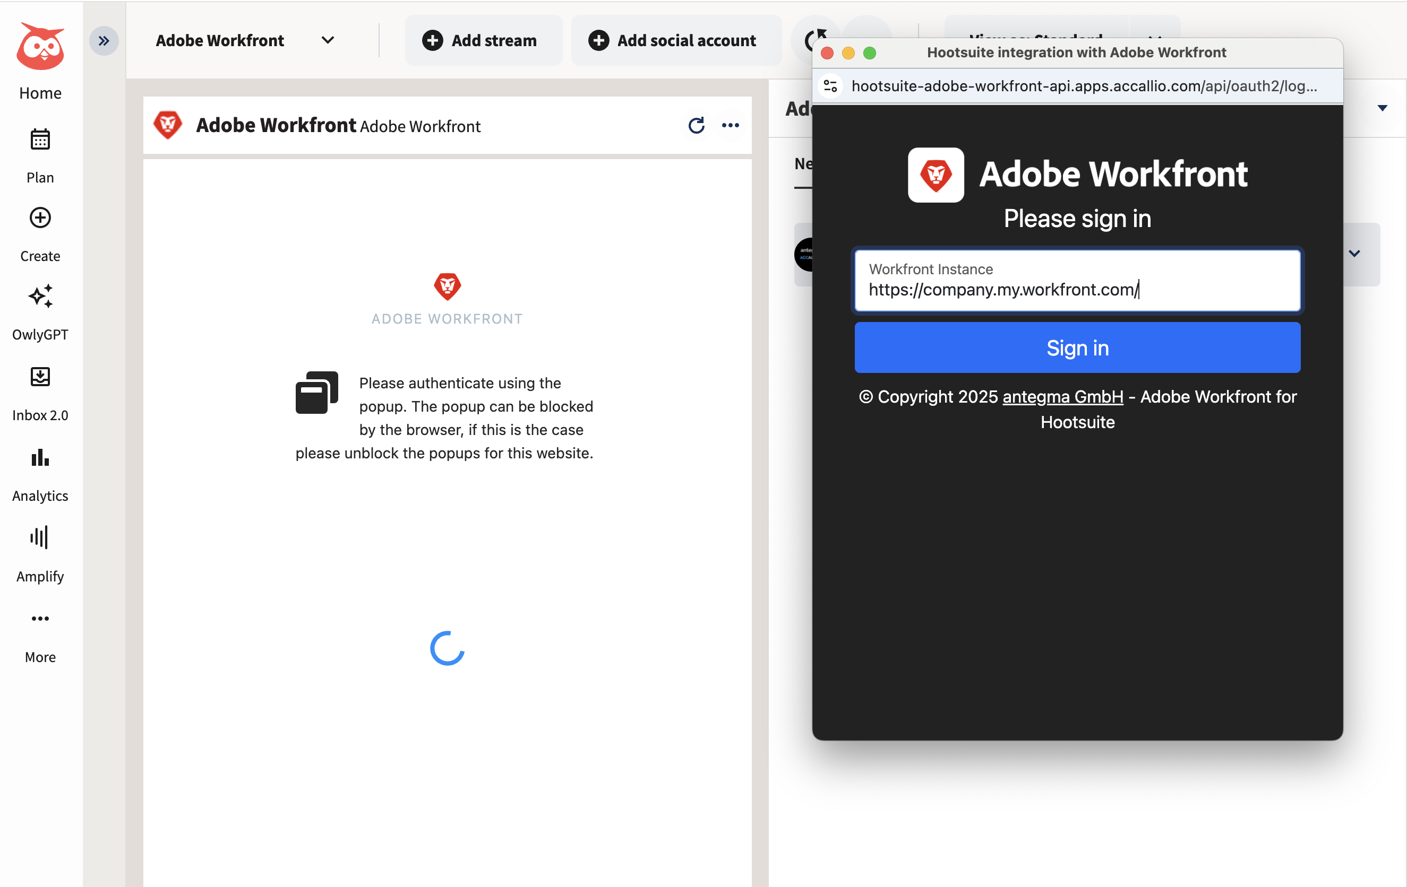The height and width of the screenshot is (887, 1407).
Task: Maximize the Workfront popup with green button
Action: pyautogui.click(x=870, y=53)
